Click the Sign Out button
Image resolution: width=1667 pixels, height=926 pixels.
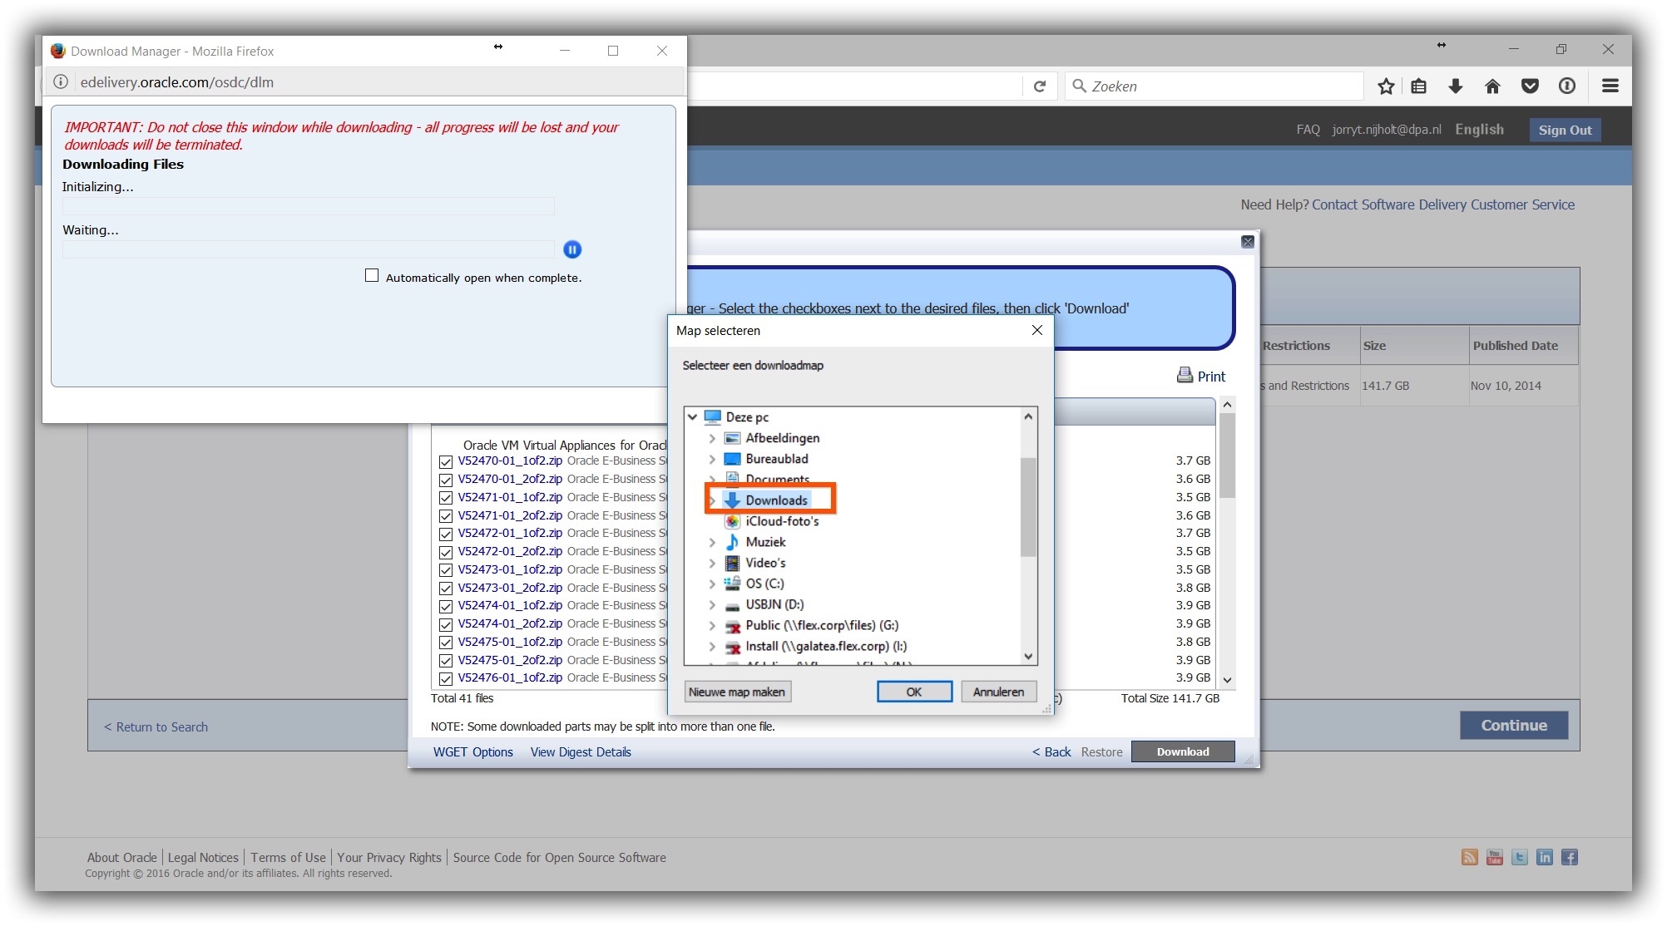(x=1565, y=130)
